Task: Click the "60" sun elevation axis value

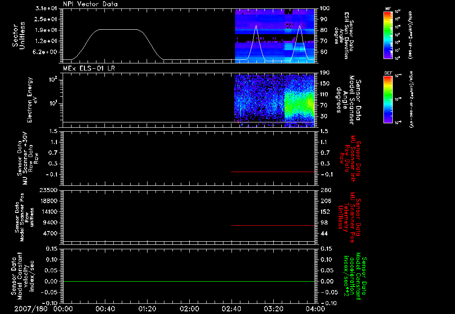Action: click(323, 52)
